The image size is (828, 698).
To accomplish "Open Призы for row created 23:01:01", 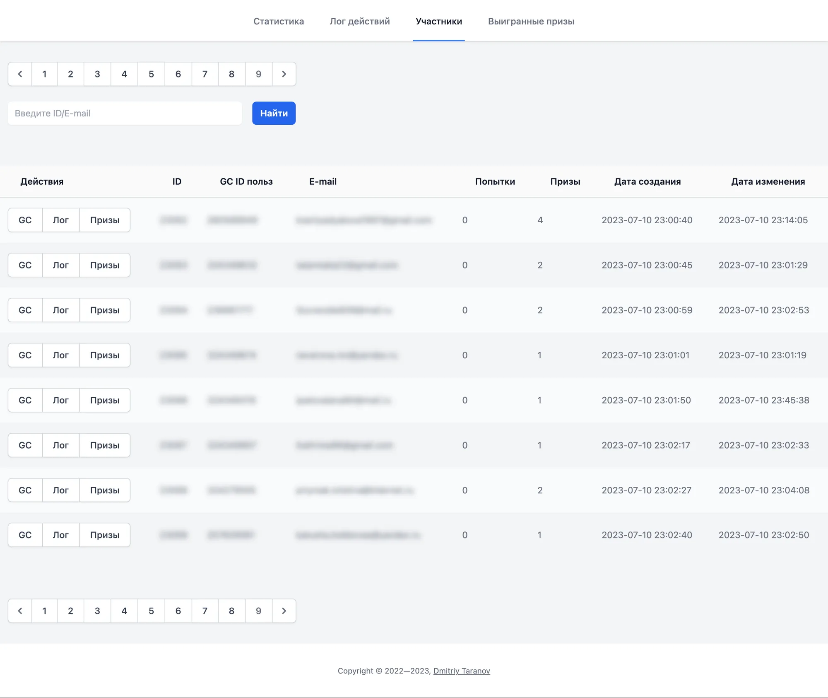I will pos(105,355).
